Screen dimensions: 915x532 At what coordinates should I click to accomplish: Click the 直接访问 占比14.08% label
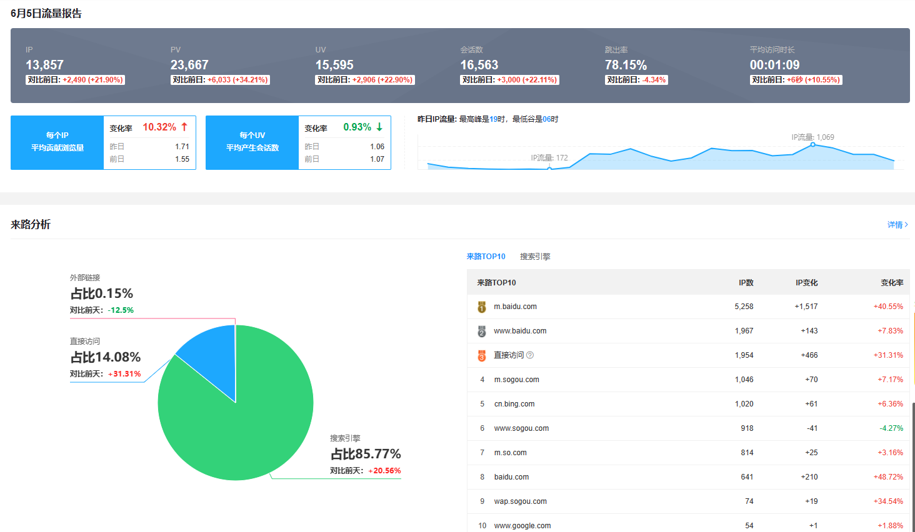(x=105, y=357)
